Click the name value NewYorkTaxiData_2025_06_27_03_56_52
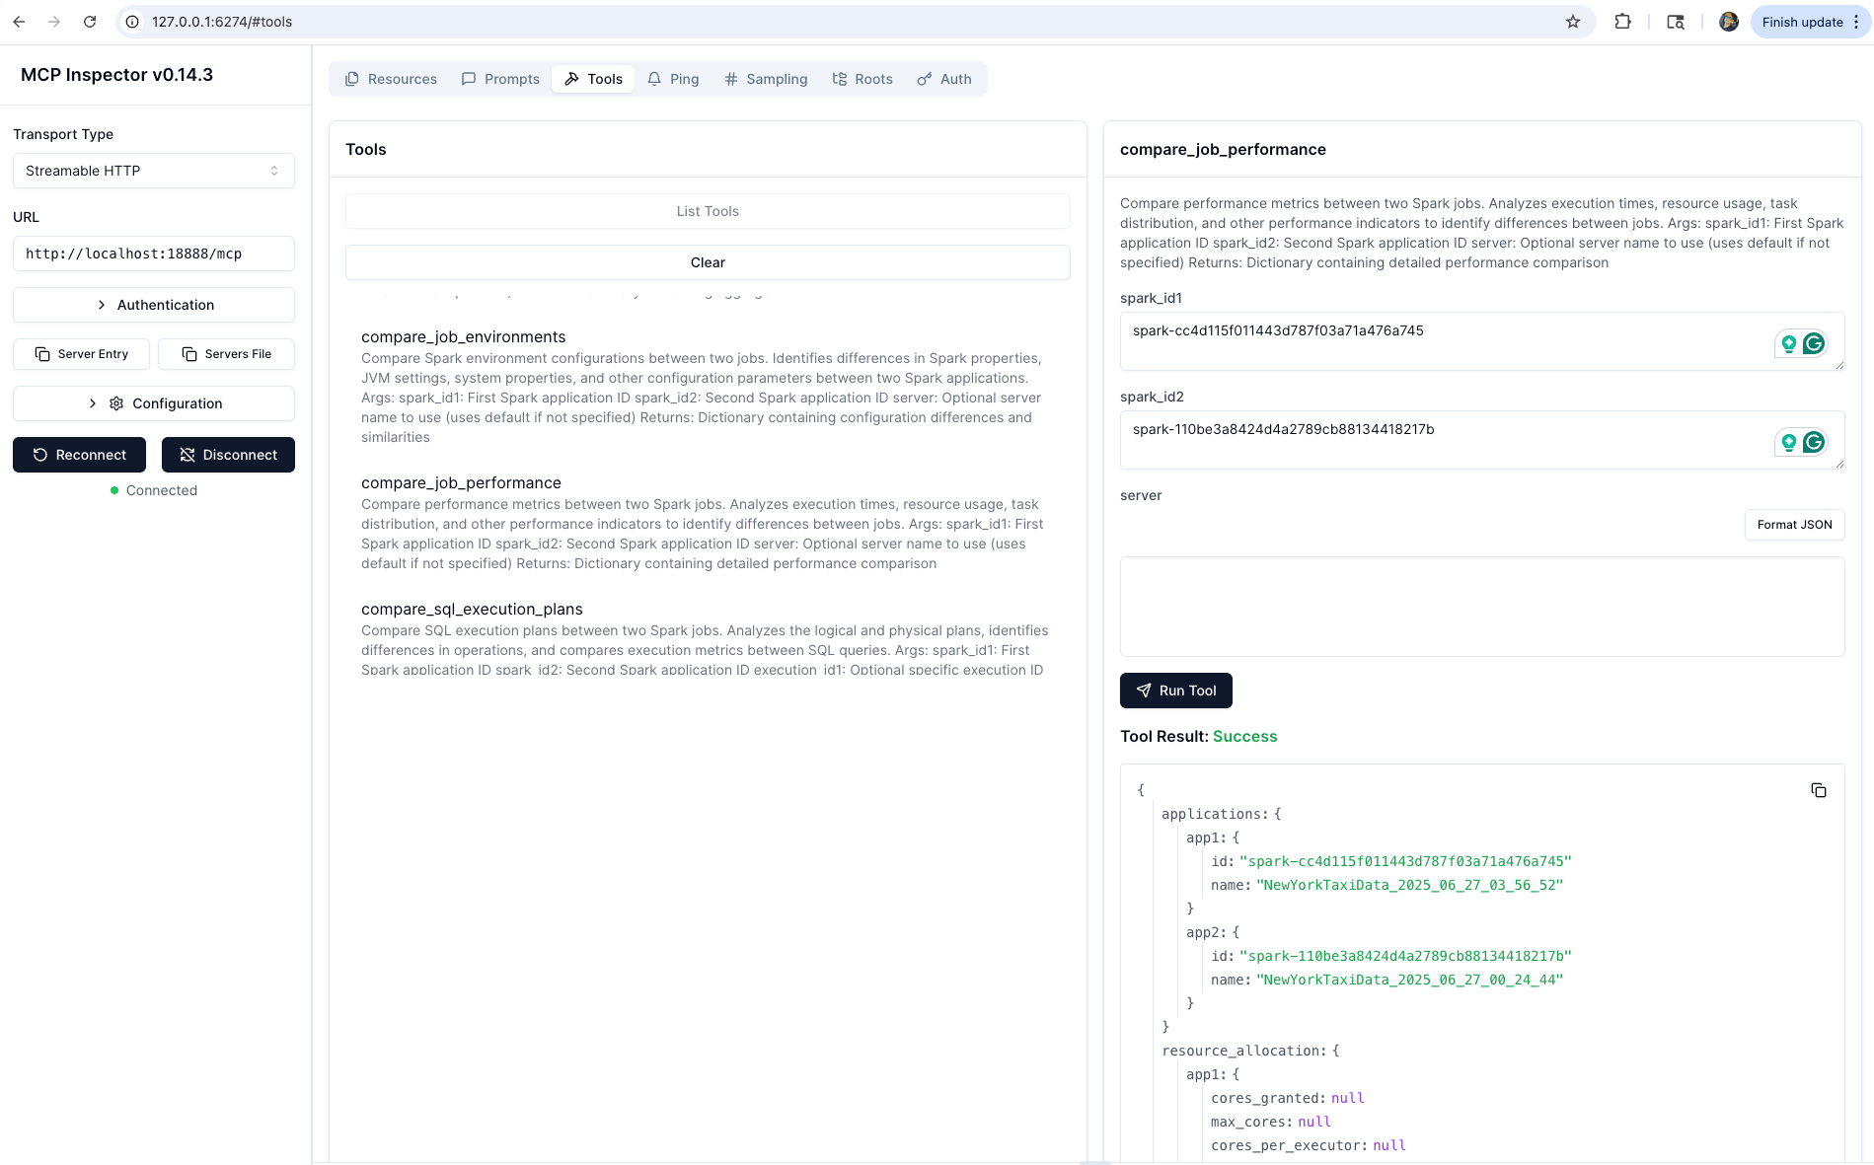The width and height of the screenshot is (1874, 1165). tap(1409, 885)
